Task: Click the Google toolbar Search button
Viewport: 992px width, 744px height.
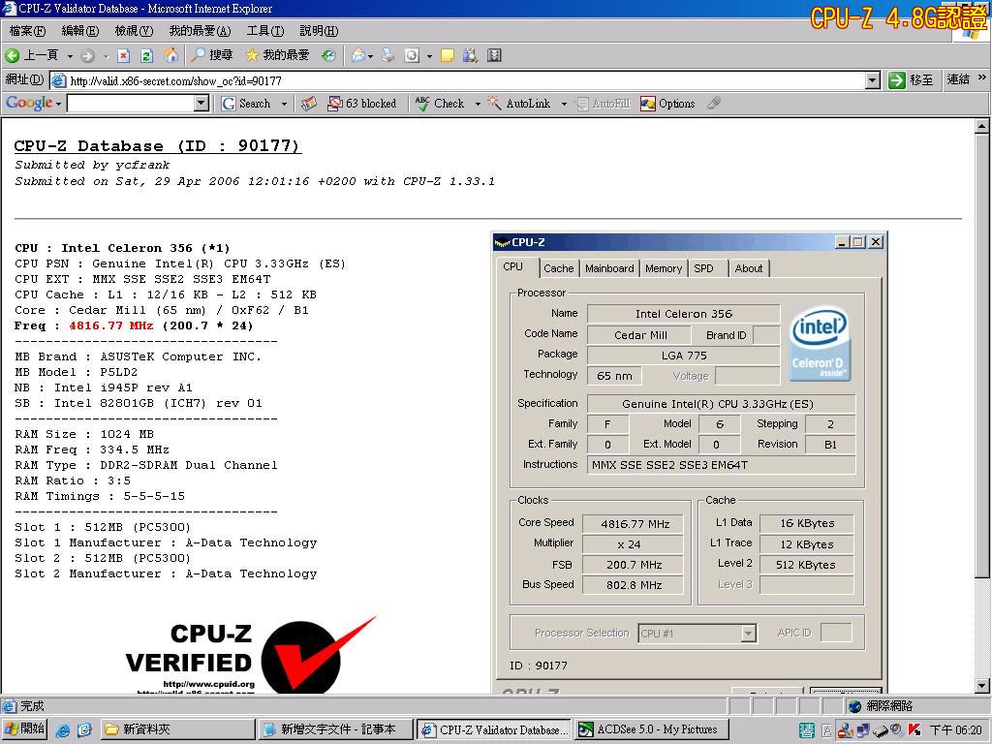Action: 245,103
